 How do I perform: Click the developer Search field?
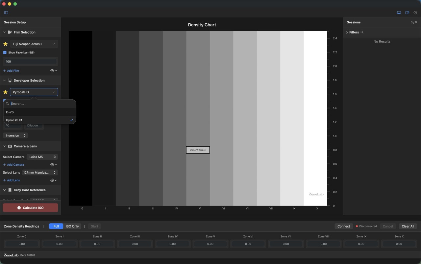(40, 104)
